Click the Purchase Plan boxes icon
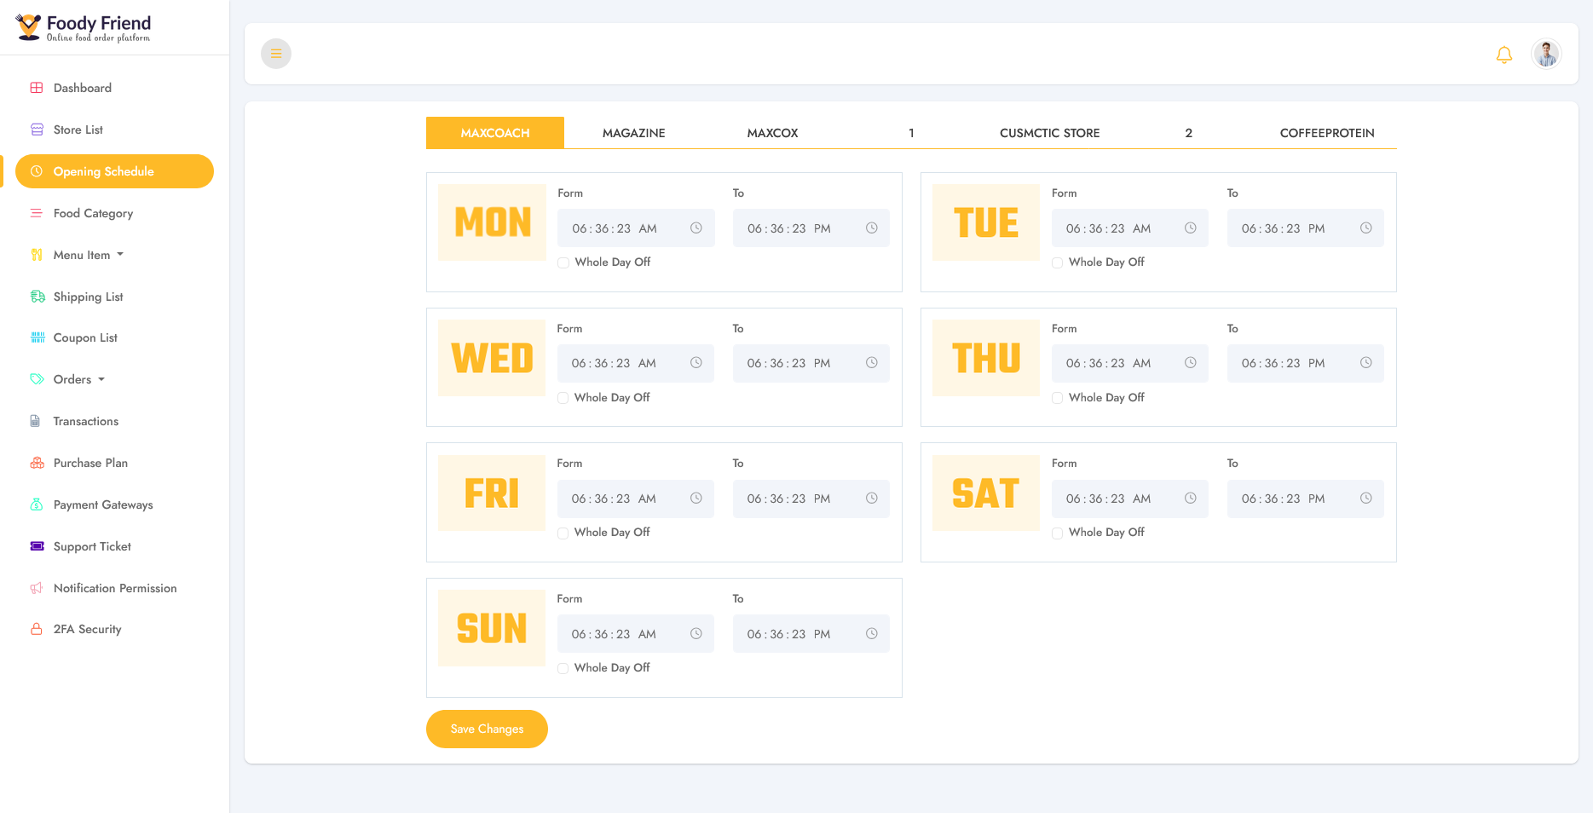Viewport: 1593px width, 813px height. click(x=37, y=463)
